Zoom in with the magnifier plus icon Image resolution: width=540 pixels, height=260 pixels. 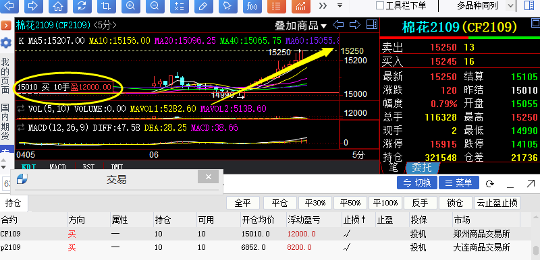(130, 6)
